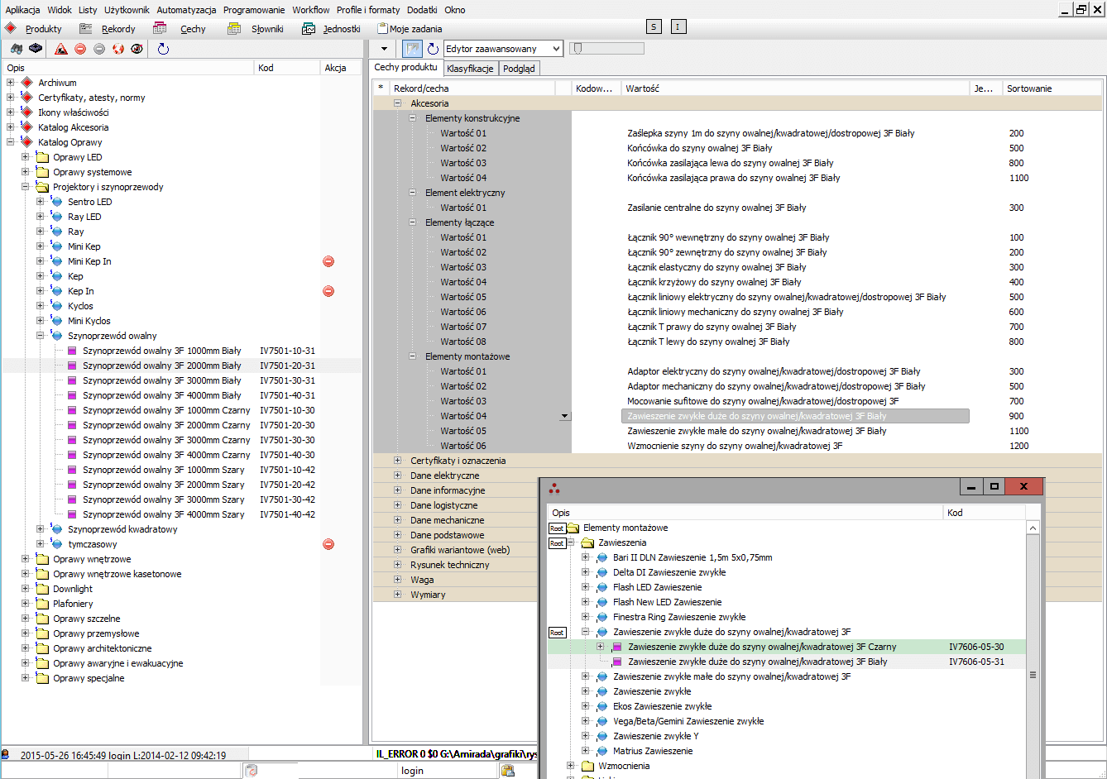The width and height of the screenshot is (1107, 779).
Task: Expand the Wzmocnienia folder in popup
Action: tap(570, 766)
